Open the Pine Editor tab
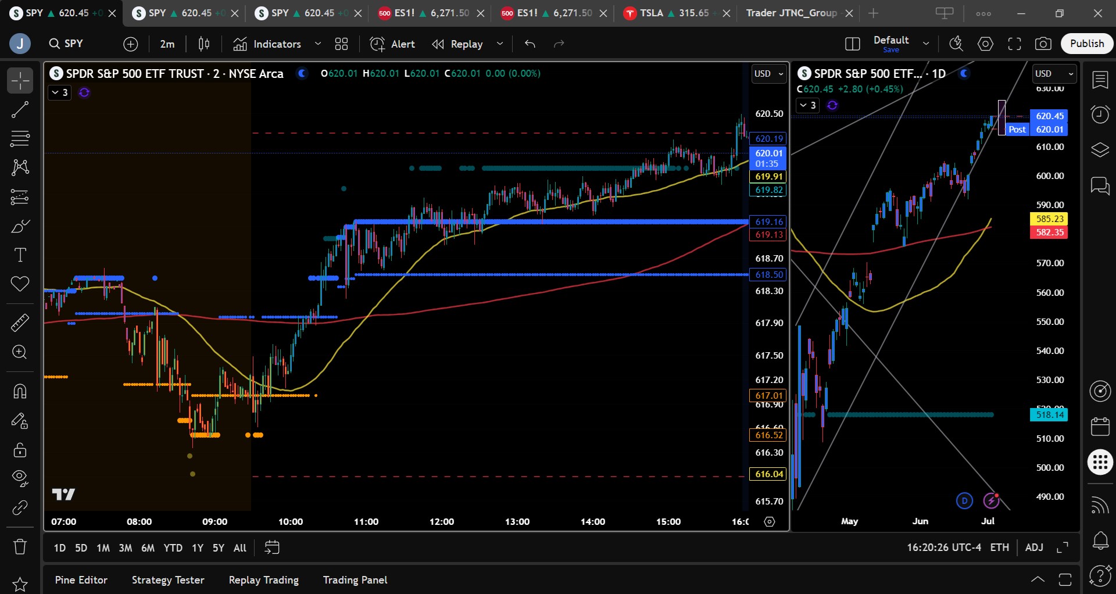 point(81,580)
